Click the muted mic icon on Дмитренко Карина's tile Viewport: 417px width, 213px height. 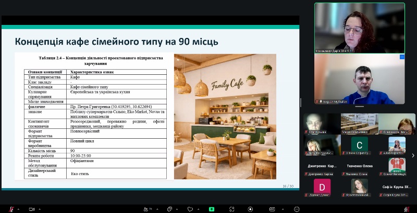(x=306, y=174)
